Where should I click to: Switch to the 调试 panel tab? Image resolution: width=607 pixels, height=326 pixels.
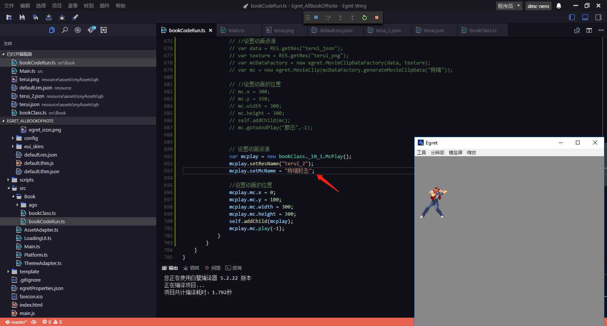[191, 268]
